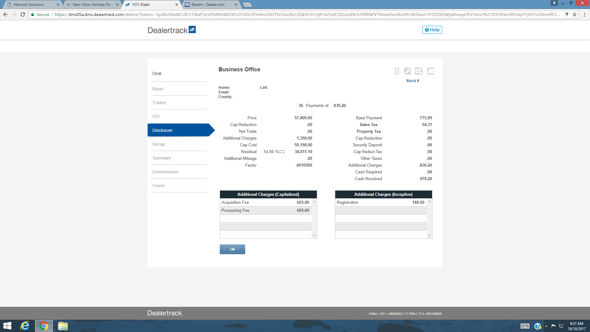The width and height of the screenshot is (590, 332).
Task: Open File Explorer from taskbar
Action: [x=63, y=326]
